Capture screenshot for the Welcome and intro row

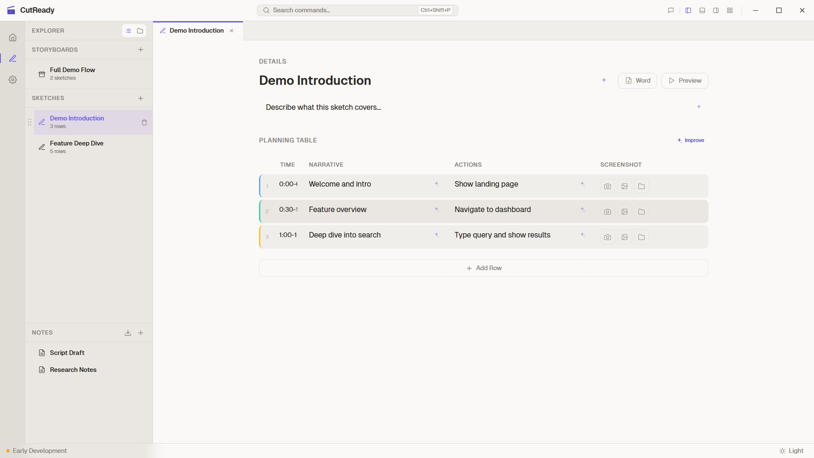point(607,186)
